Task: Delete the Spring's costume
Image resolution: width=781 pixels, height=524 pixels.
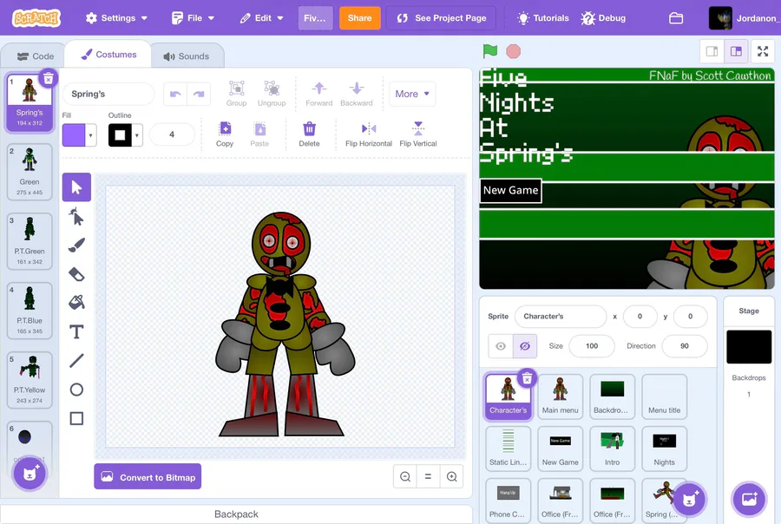Action: point(49,79)
